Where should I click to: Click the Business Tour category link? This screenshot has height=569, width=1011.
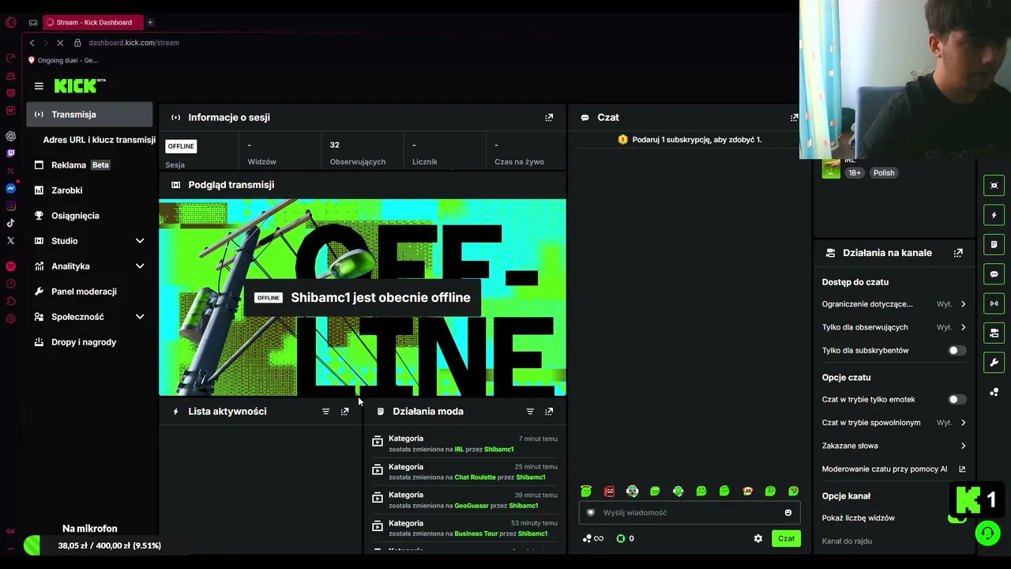tap(476, 534)
